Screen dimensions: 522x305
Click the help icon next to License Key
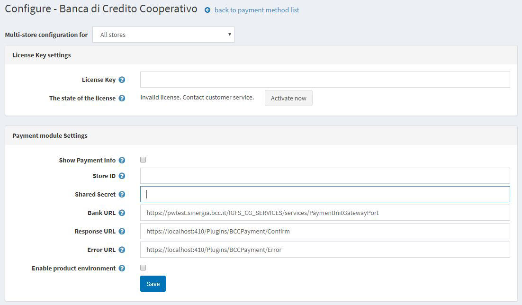point(122,80)
